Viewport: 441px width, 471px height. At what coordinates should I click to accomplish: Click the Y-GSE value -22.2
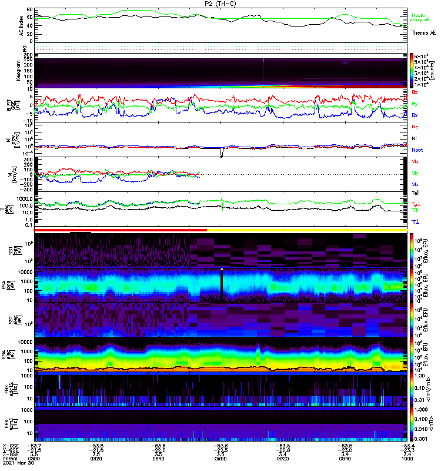click(x=158, y=450)
